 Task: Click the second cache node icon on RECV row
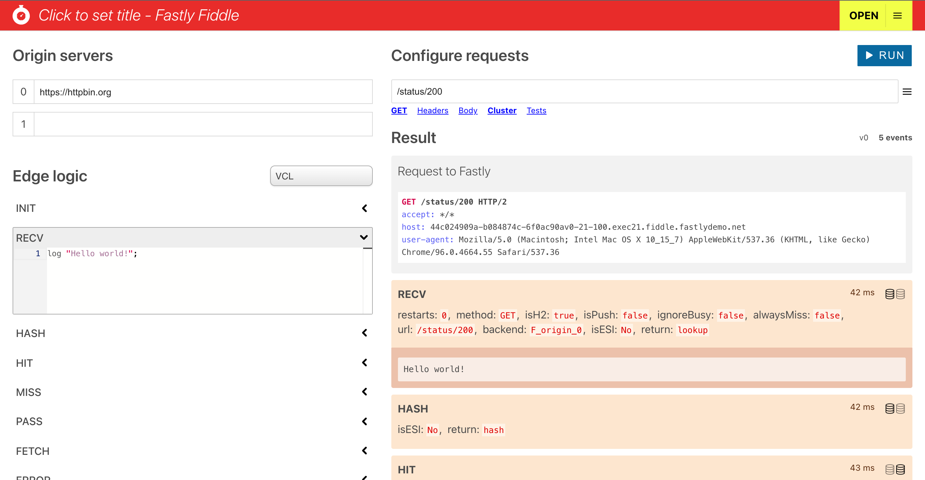pos(901,294)
